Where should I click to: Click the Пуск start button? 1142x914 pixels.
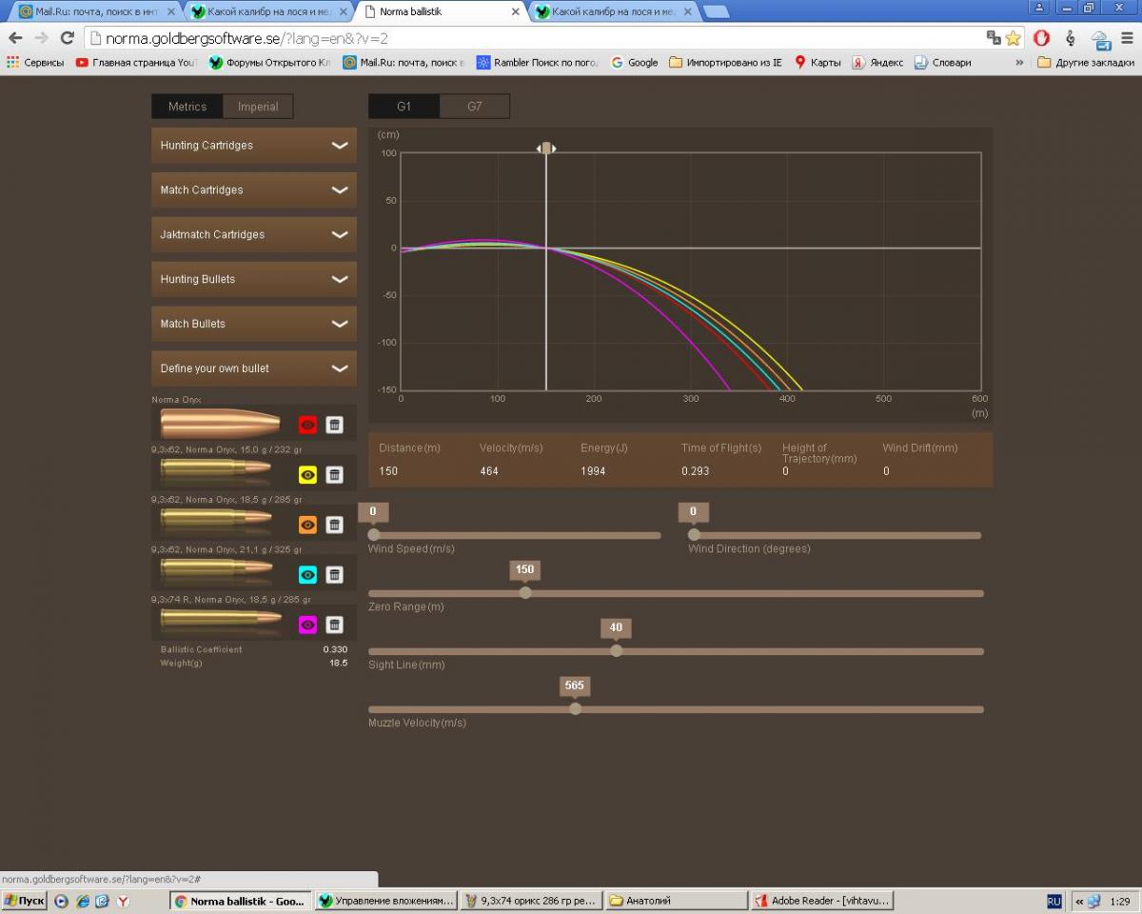[25, 901]
